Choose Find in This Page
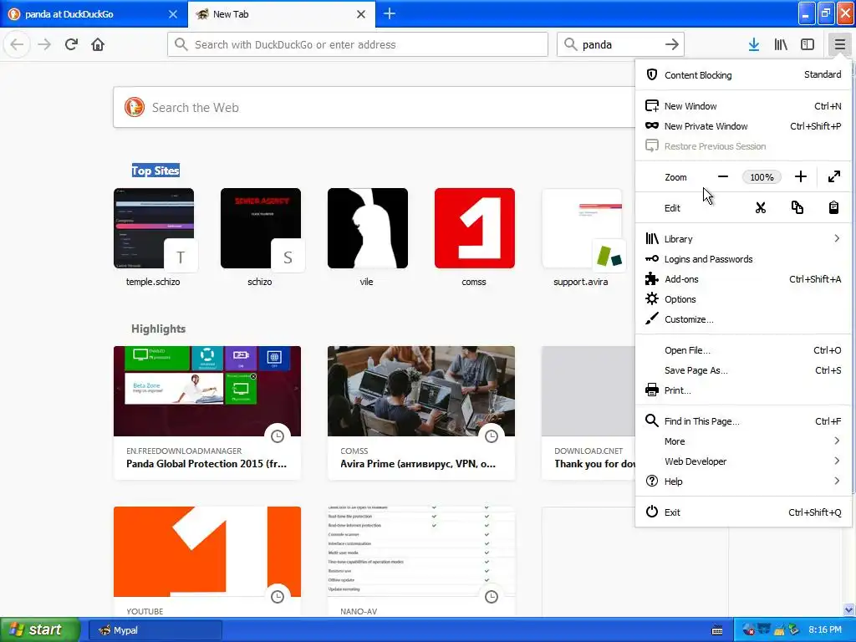This screenshot has height=642, width=856. (743, 421)
